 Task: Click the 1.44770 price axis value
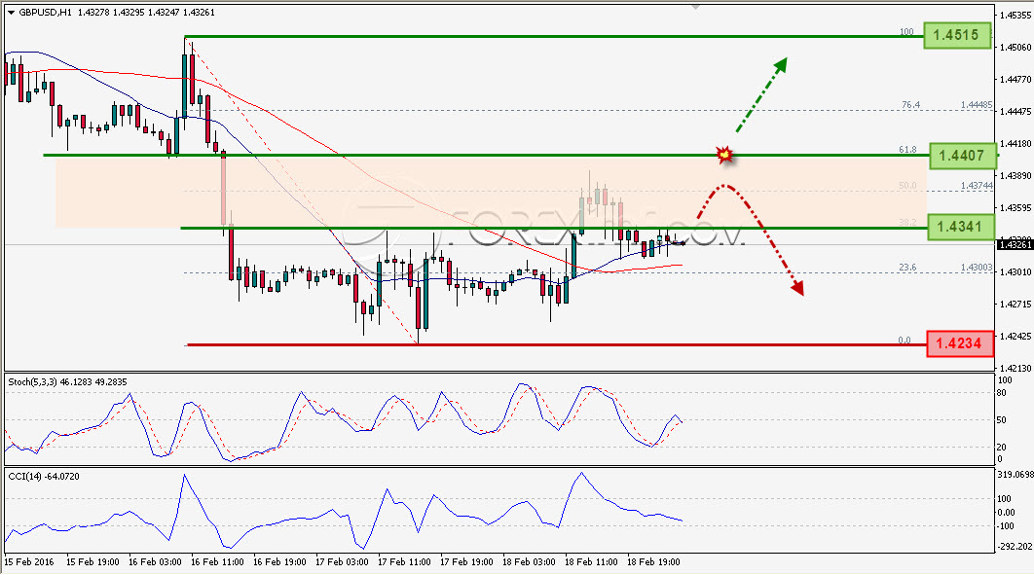pyautogui.click(x=1016, y=80)
